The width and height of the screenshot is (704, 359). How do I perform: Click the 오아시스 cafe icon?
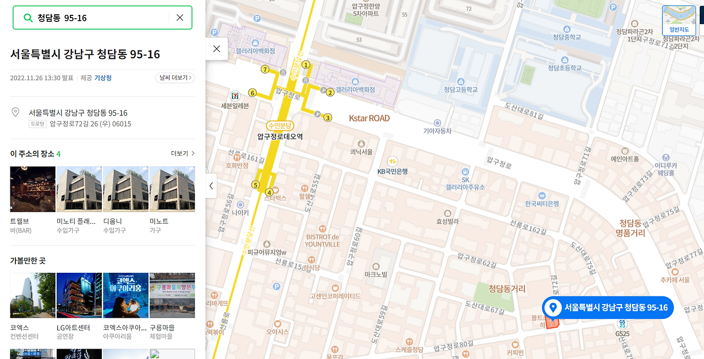pyautogui.click(x=277, y=323)
